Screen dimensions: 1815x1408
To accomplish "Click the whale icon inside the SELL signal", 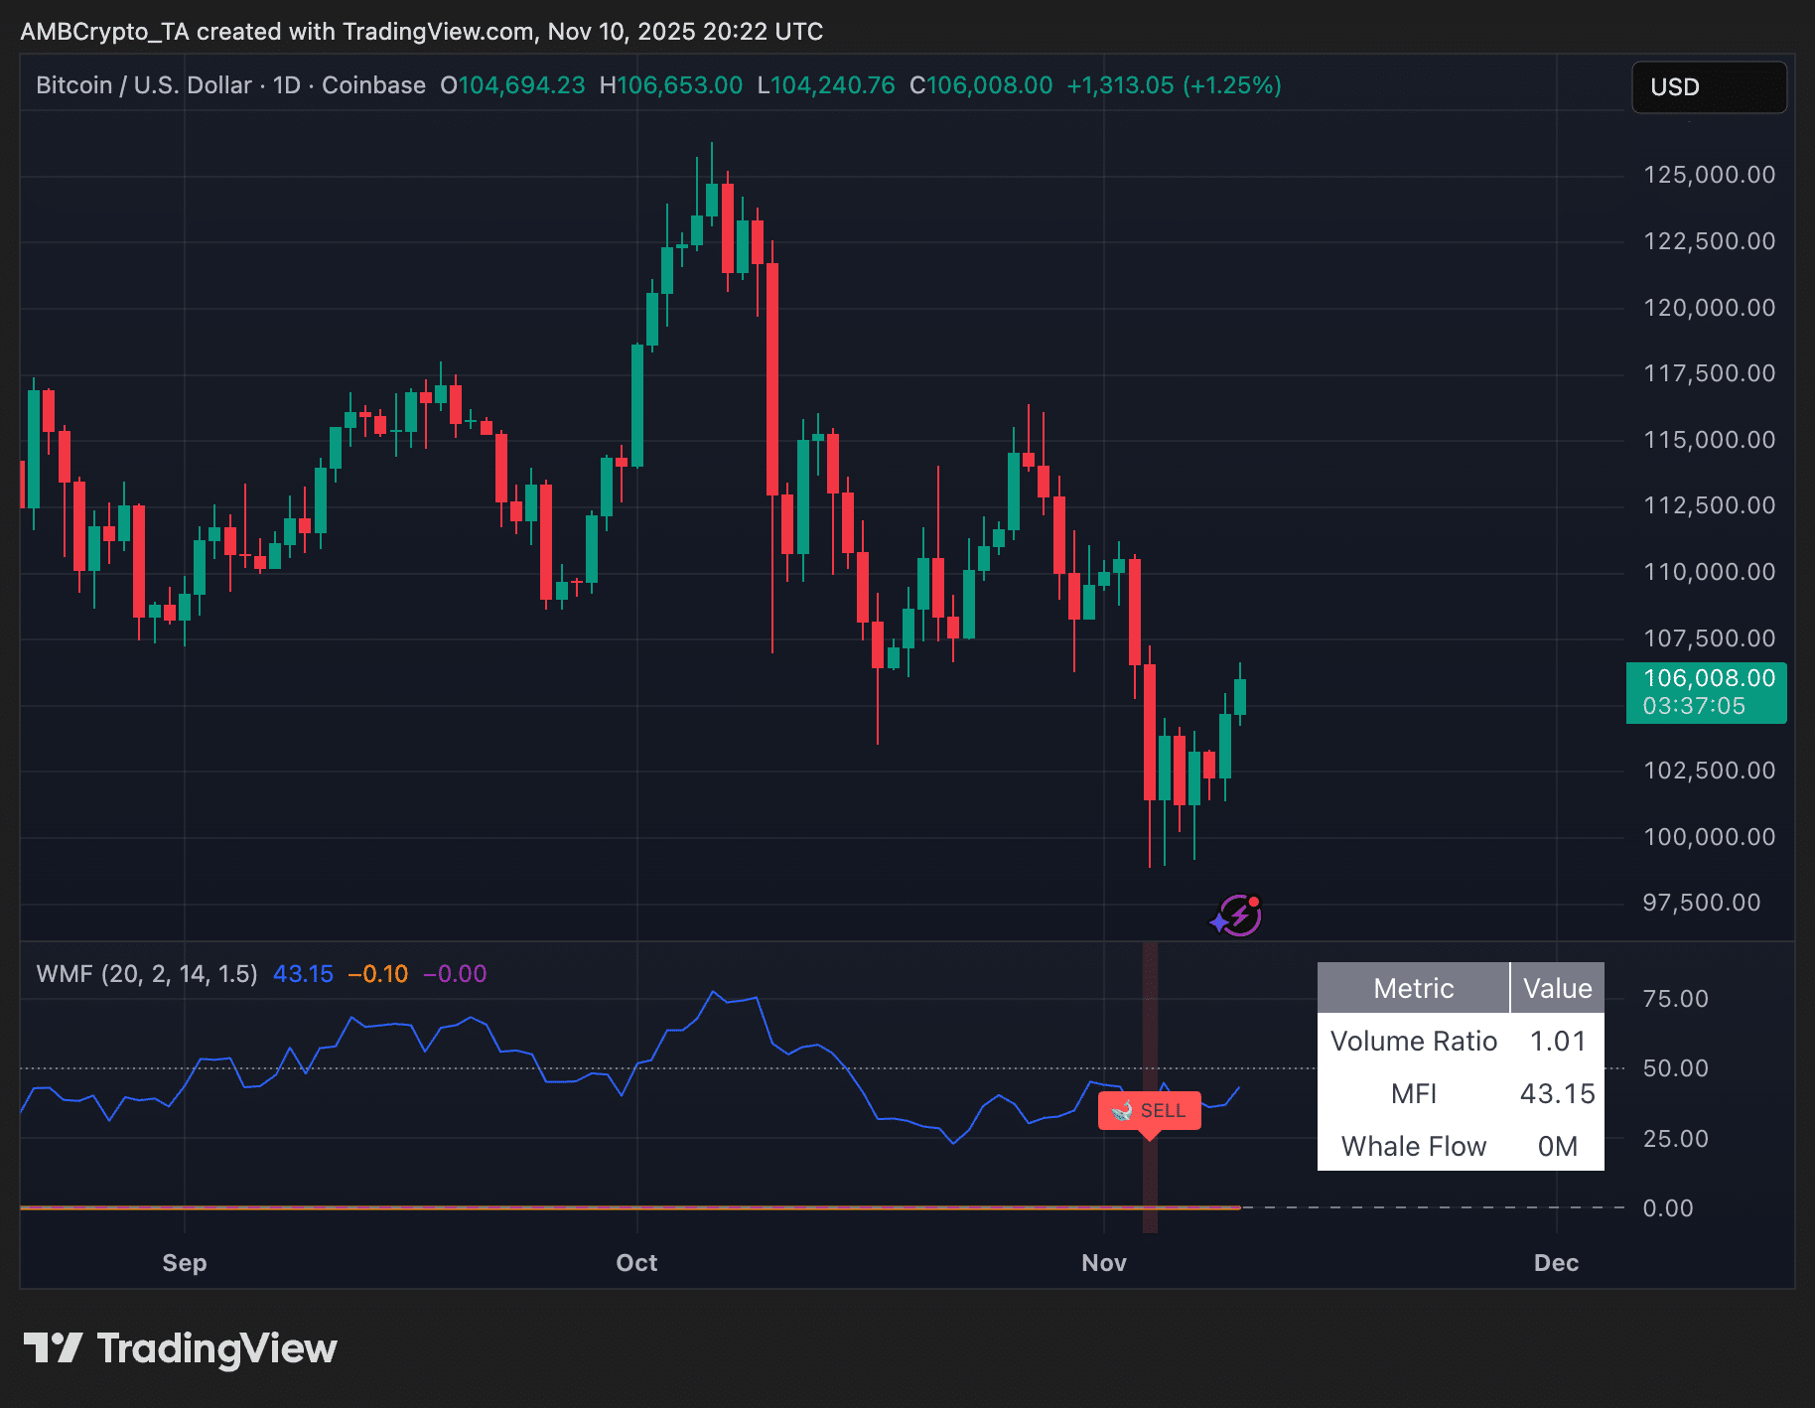I will pos(1124,1111).
